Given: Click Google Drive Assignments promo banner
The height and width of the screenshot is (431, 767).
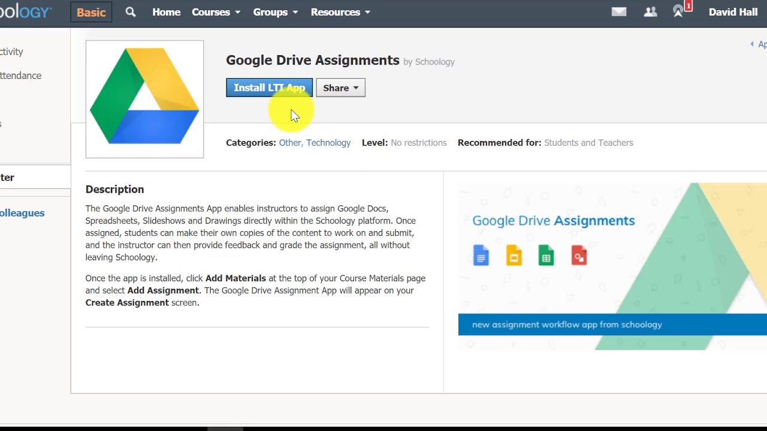Looking at the screenshot, I should (x=612, y=266).
